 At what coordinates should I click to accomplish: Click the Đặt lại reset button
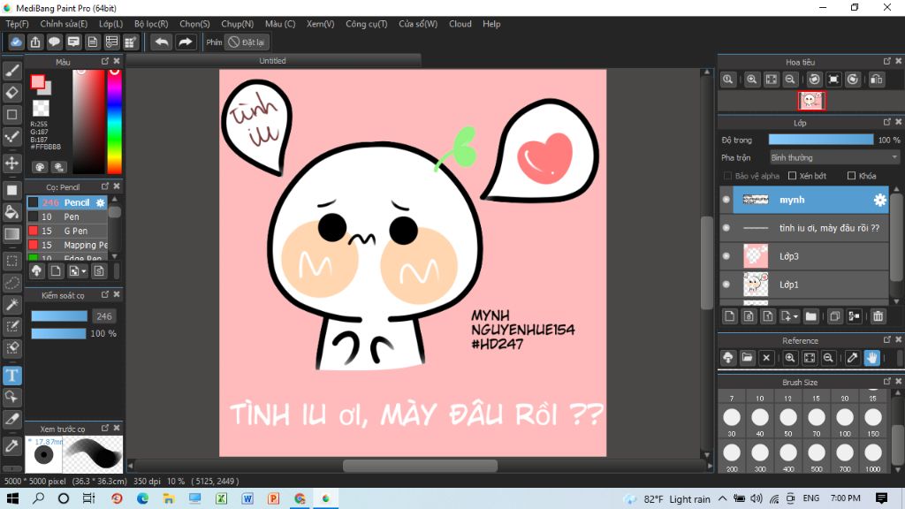pyautogui.click(x=247, y=42)
